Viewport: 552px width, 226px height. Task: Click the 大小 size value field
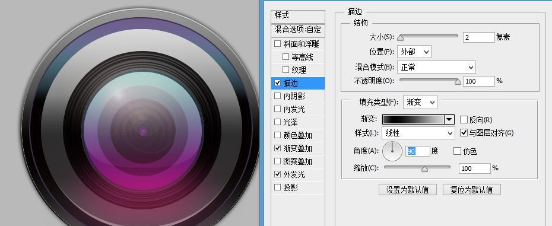pyautogui.click(x=479, y=37)
